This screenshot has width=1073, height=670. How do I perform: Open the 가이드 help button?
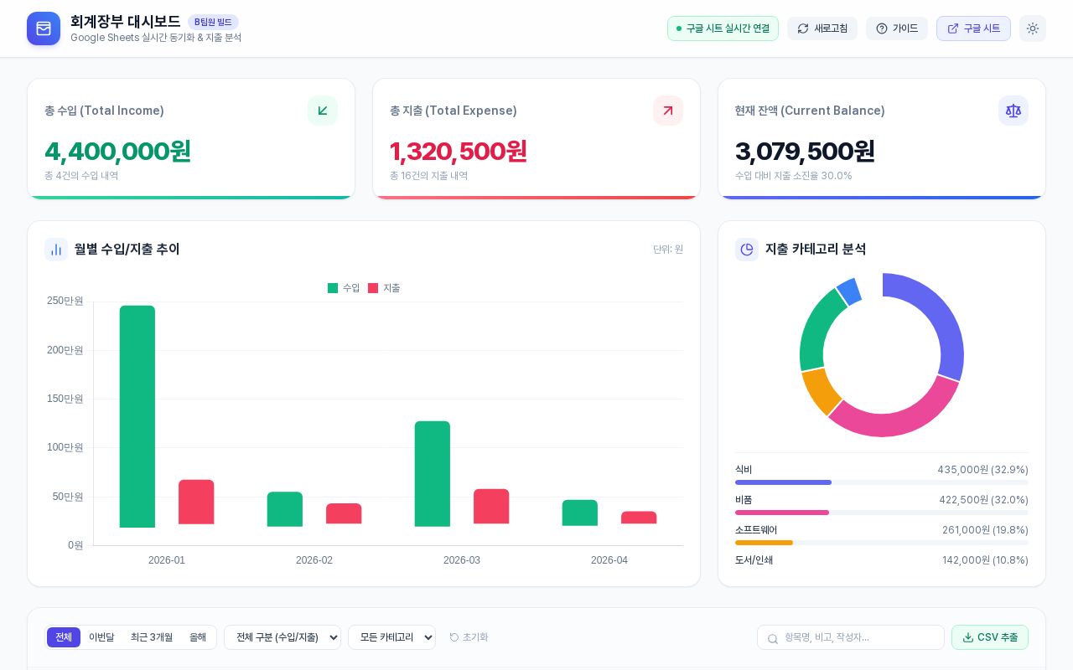(x=897, y=28)
